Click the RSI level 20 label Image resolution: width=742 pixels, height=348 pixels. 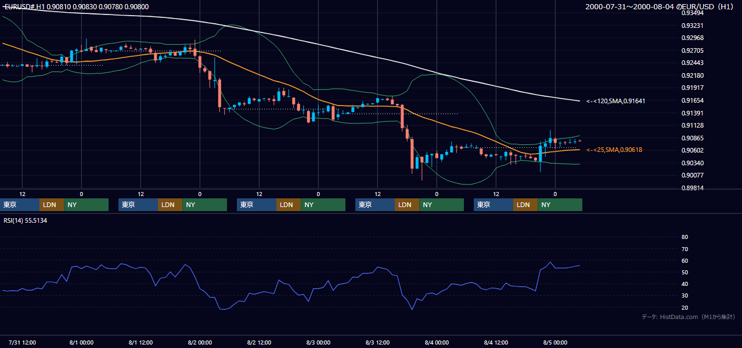coord(685,307)
